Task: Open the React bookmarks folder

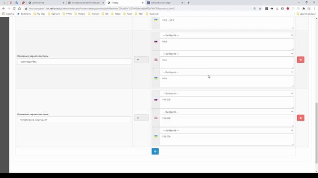Action: [128, 14]
